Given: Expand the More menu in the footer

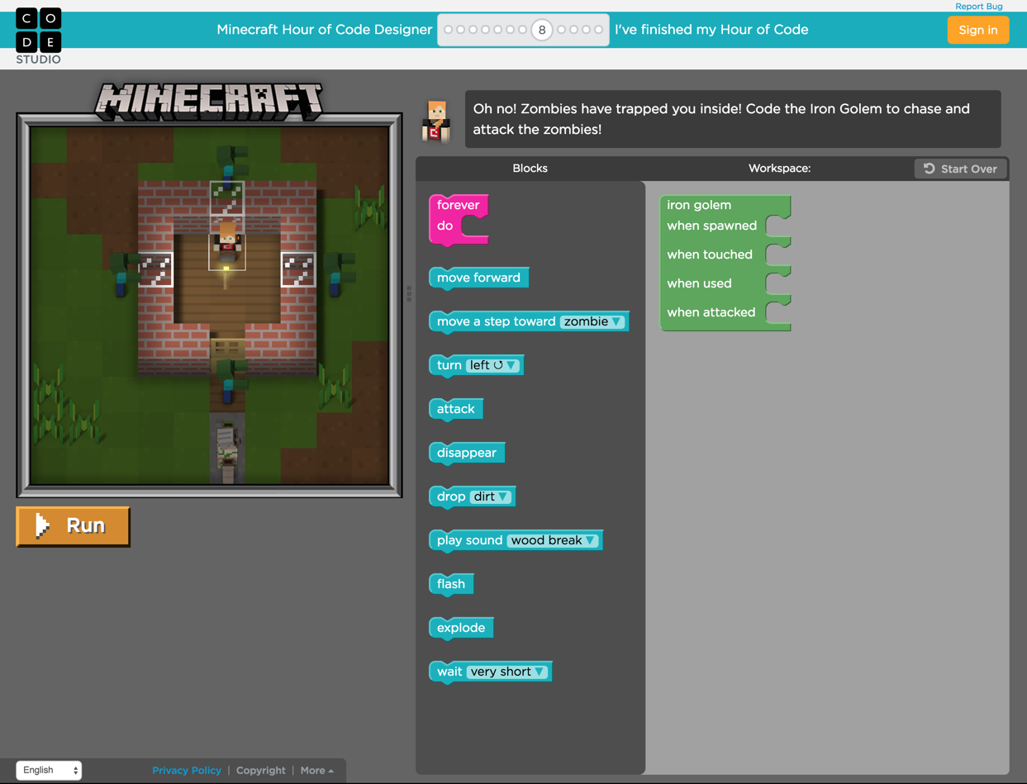Looking at the screenshot, I should tap(316, 769).
